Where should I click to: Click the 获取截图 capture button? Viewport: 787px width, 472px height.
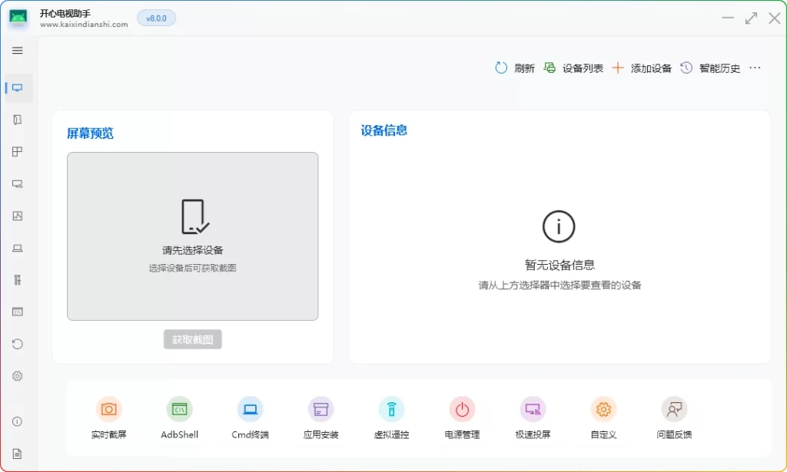pyautogui.click(x=192, y=340)
